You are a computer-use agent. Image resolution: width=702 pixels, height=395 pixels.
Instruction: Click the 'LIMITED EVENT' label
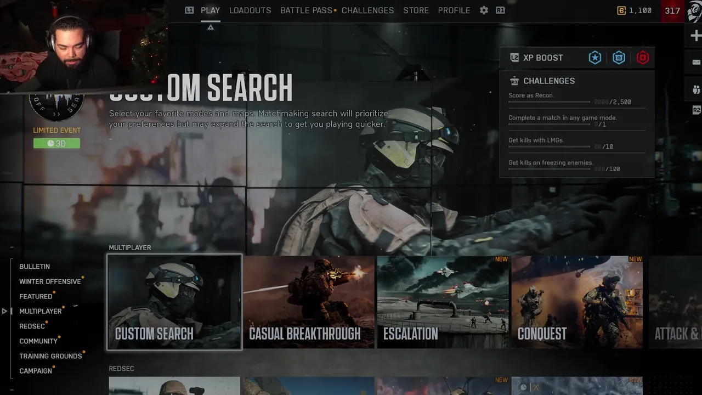(x=56, y=130)
